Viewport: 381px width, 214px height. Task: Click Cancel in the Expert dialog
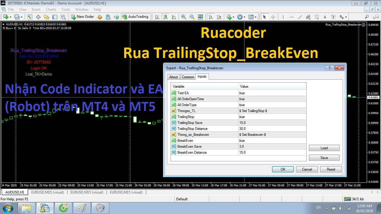307,169
